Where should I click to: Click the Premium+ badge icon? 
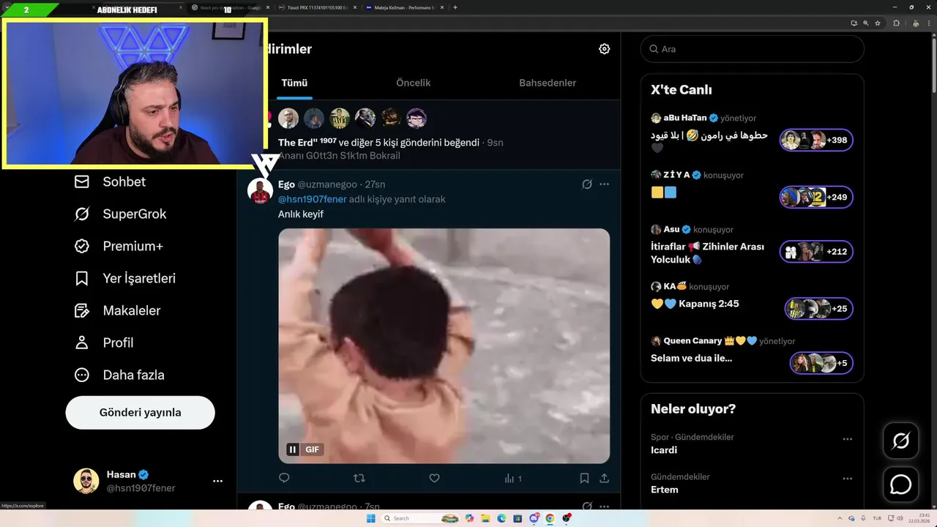[82, 246]
